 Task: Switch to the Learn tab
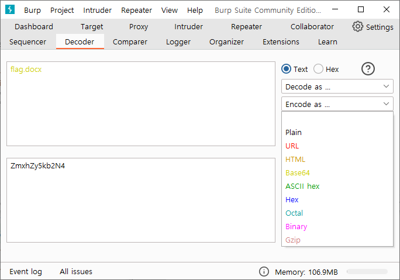[x=327, y=42]
